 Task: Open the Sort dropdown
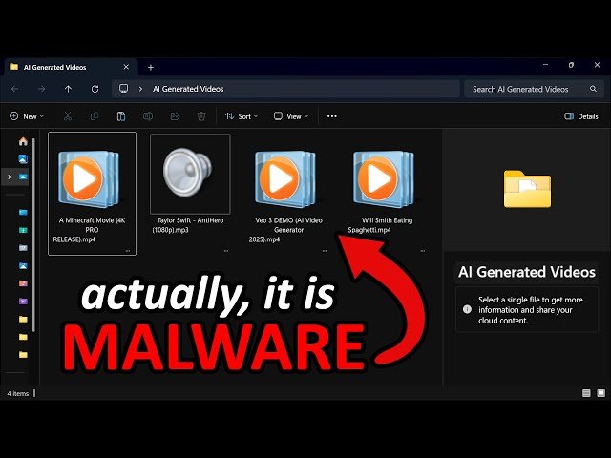click(242, 116)
